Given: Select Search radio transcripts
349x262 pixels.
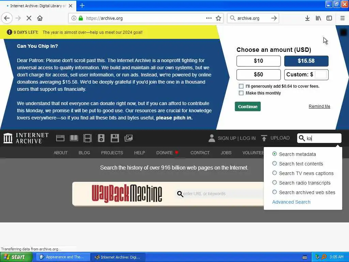Looking at the screenshot, I should coord(274,183).
